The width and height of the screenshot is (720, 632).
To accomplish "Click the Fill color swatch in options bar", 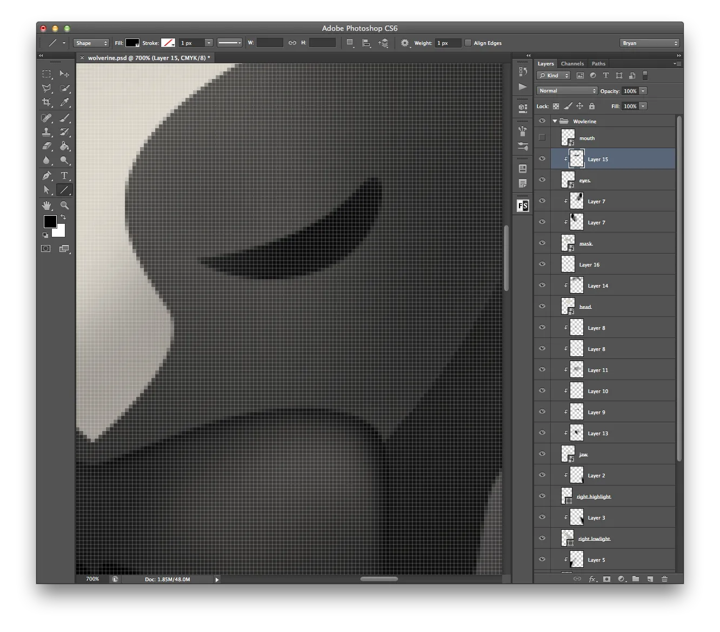I will (x=132, y=43).
